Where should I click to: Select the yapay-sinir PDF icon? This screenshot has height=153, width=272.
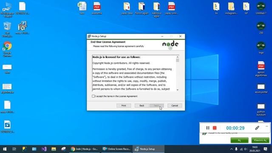pyautogui.click(x=172, y=8)
